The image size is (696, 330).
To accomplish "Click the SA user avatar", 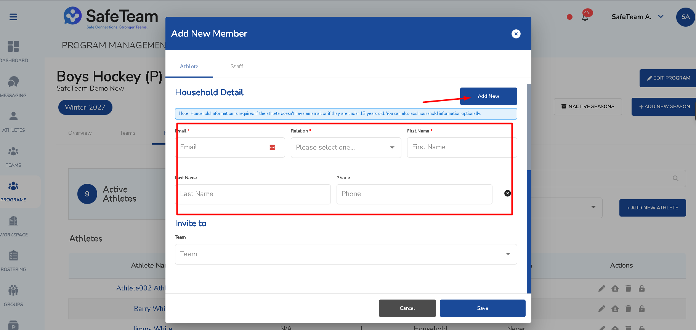I will coord(685,17).
